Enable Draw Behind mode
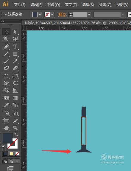The image size is (131, 171). [x=11, y=161]
